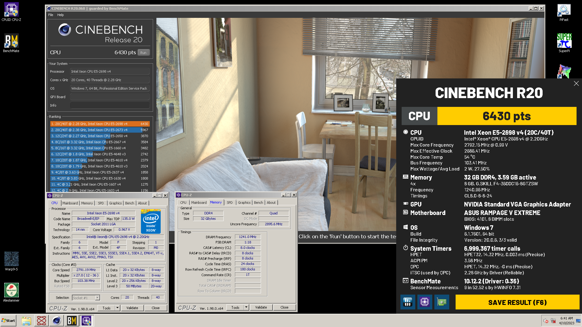Click the CPU chip icon in BenchMate
This screenshot has width=582, height=327.
(x=406, y=132)
